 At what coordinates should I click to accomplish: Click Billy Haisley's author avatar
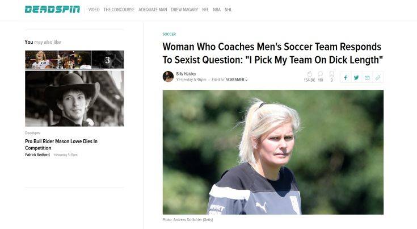[168, 76]
